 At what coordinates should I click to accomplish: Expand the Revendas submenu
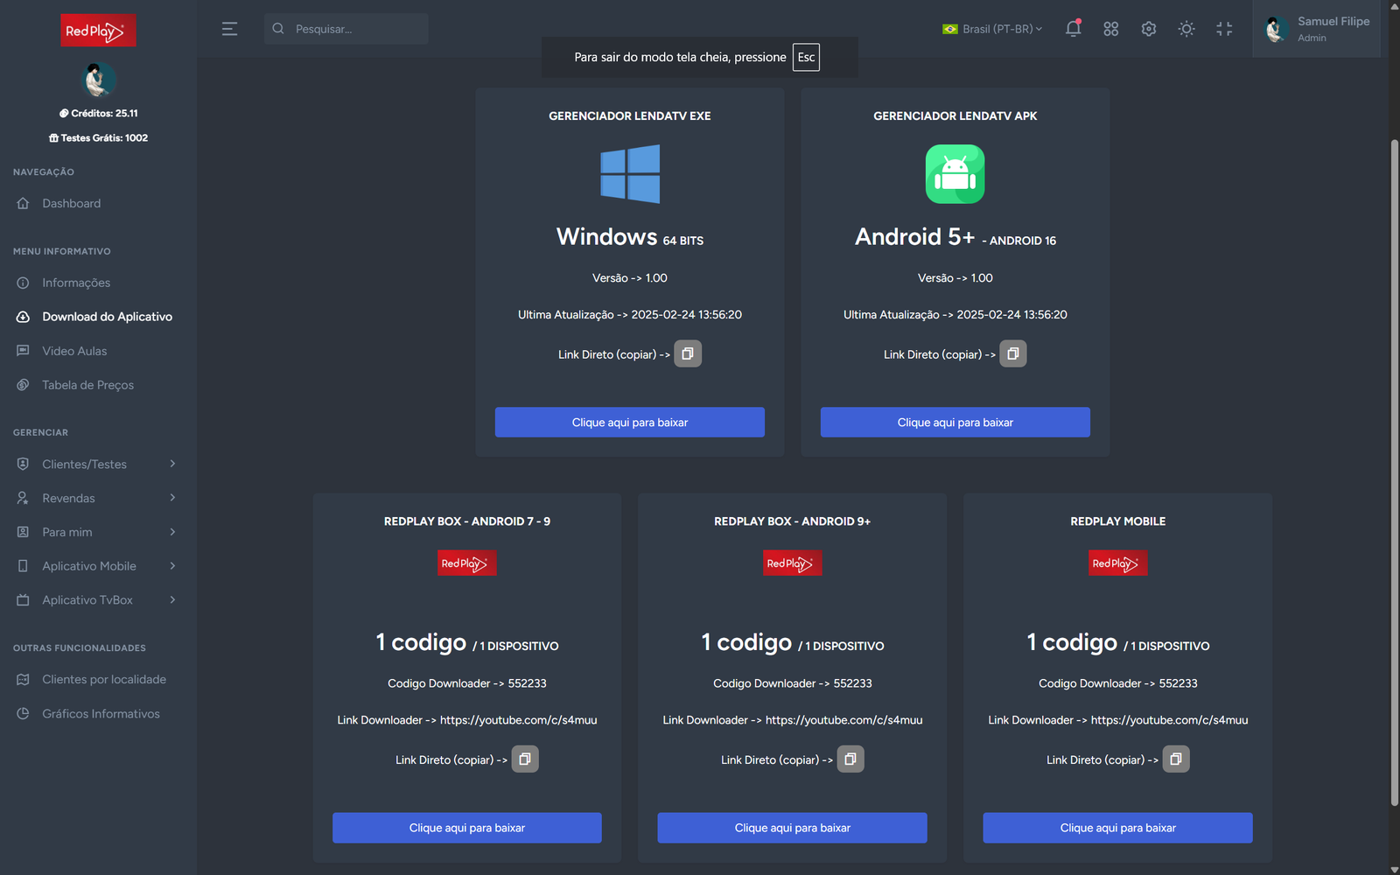98,498
